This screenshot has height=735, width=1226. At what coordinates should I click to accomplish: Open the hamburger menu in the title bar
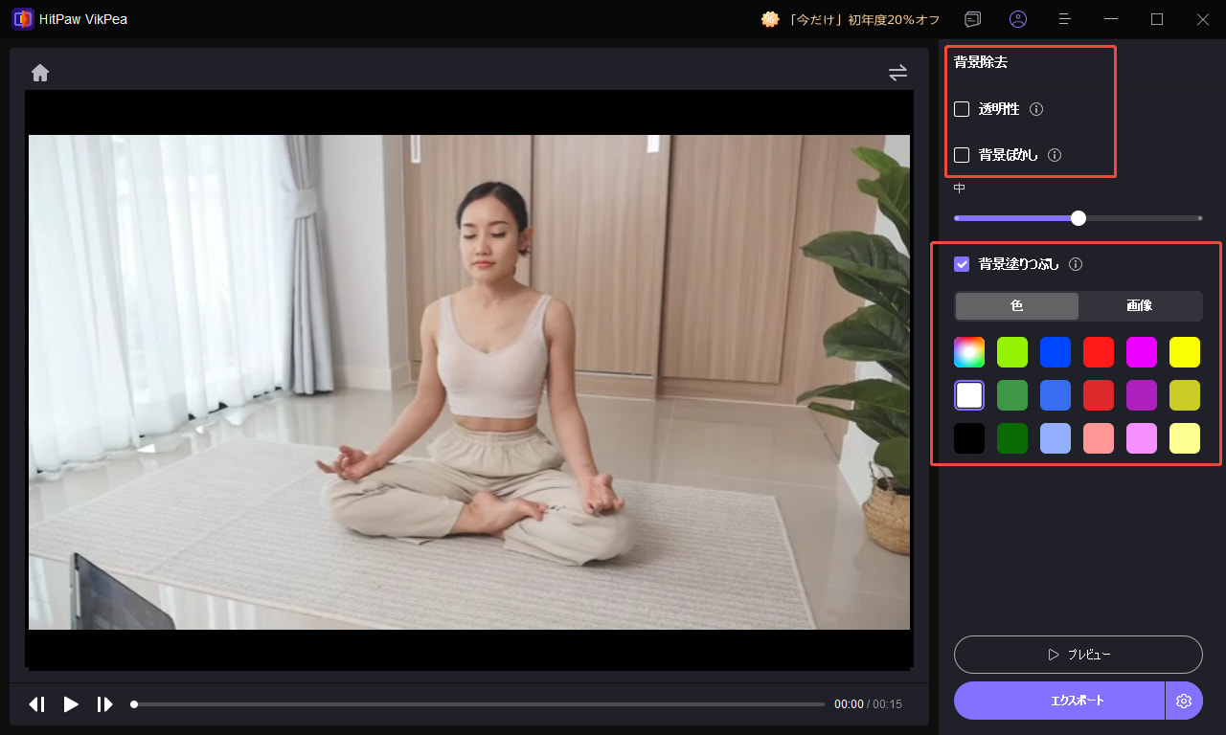point(1064,19)
